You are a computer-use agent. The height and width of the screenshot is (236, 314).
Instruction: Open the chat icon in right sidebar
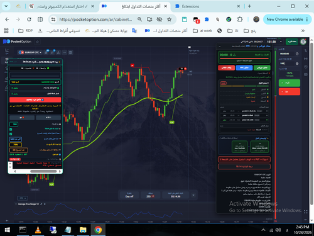click(306, 74)
